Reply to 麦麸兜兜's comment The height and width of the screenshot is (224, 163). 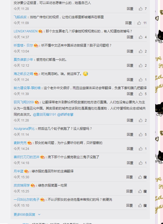point(130,149)
